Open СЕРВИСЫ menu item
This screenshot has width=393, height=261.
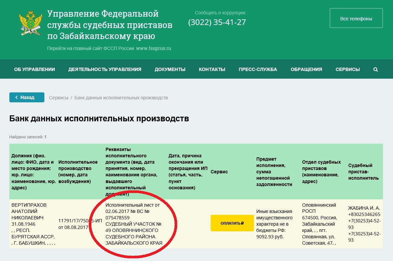(348, 69)
